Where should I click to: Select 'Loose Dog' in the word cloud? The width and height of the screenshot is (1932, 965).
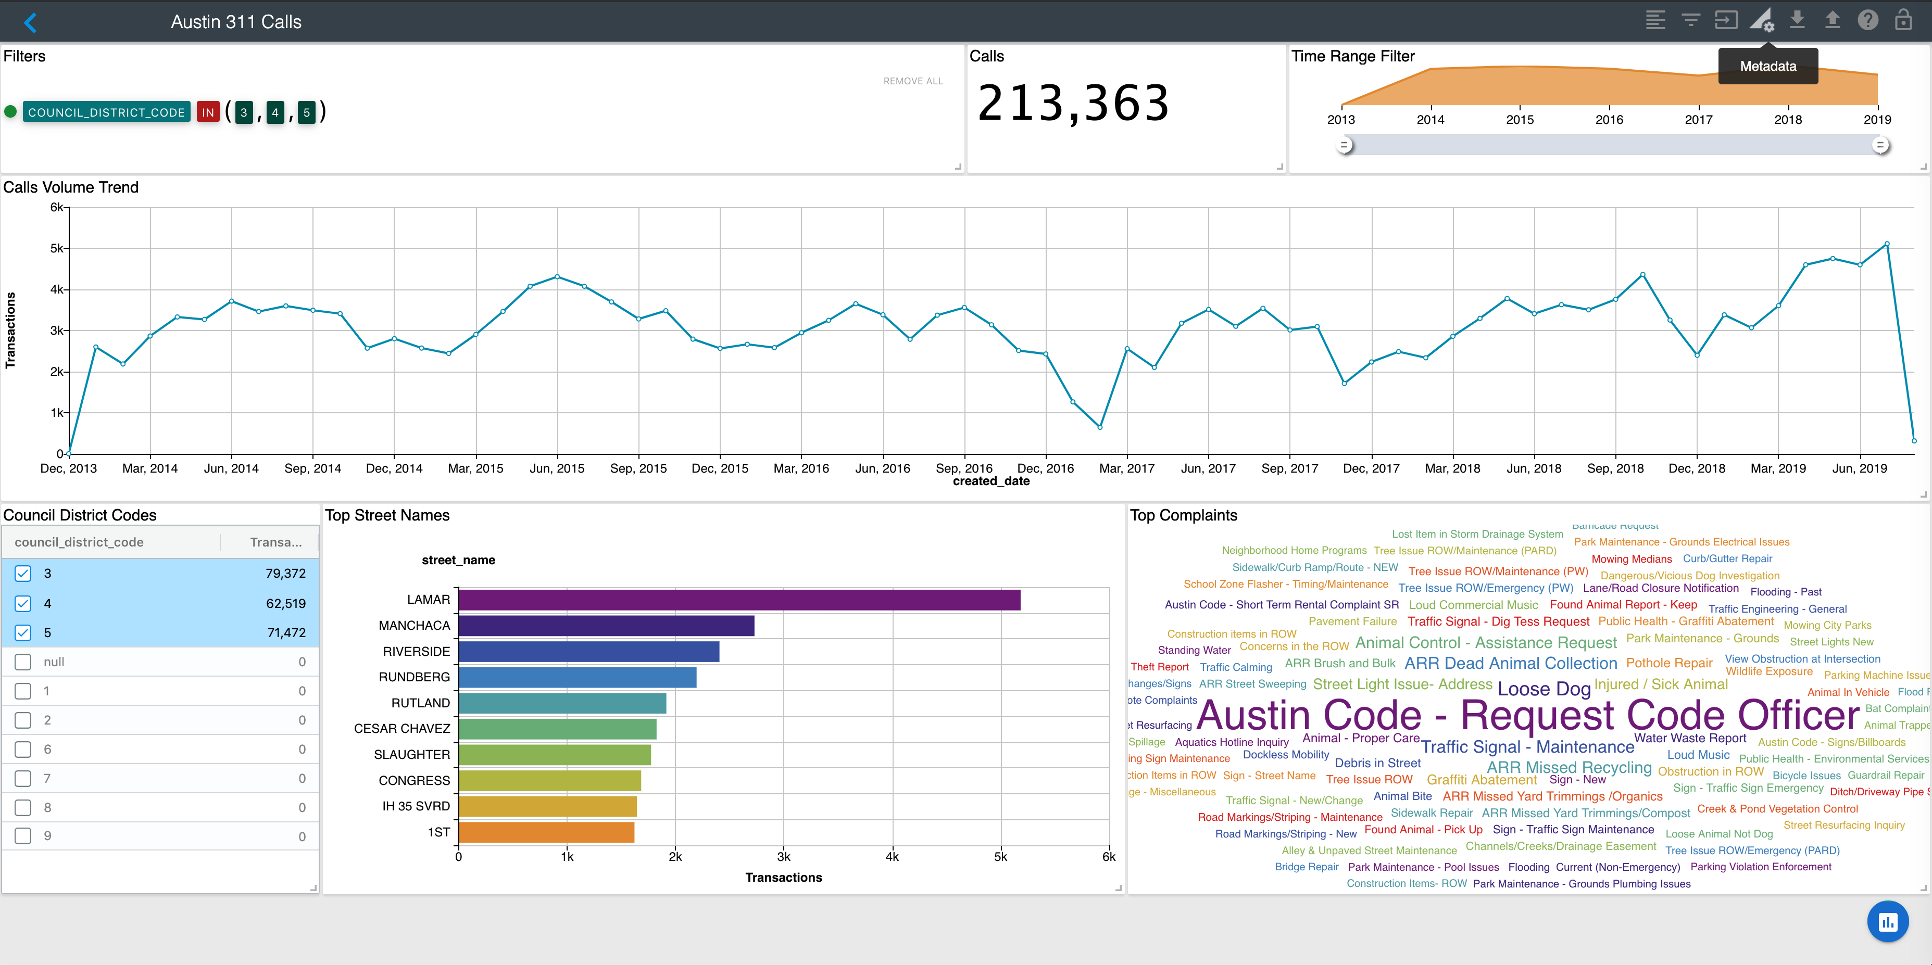coord(1544,688)
